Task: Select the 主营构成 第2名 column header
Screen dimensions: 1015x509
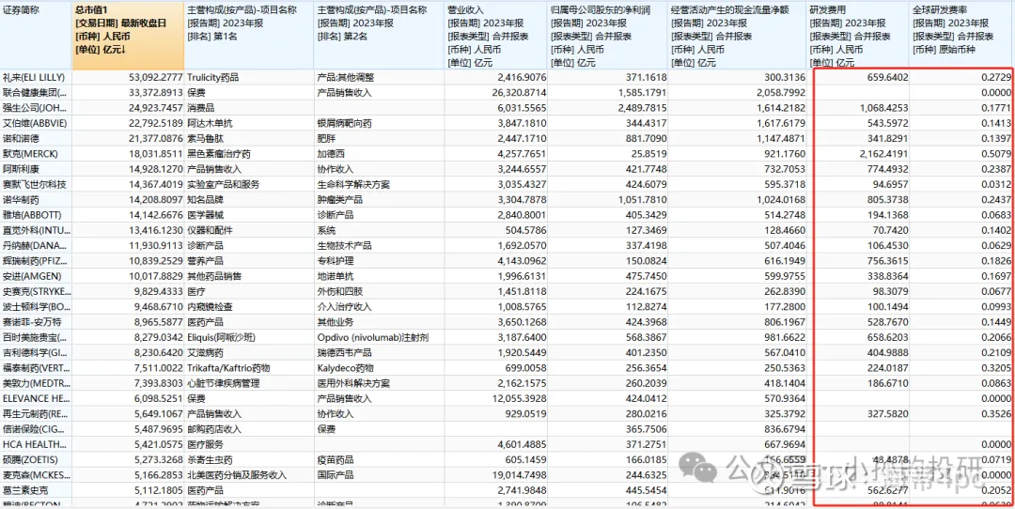Action: click(x=380, y=36)
